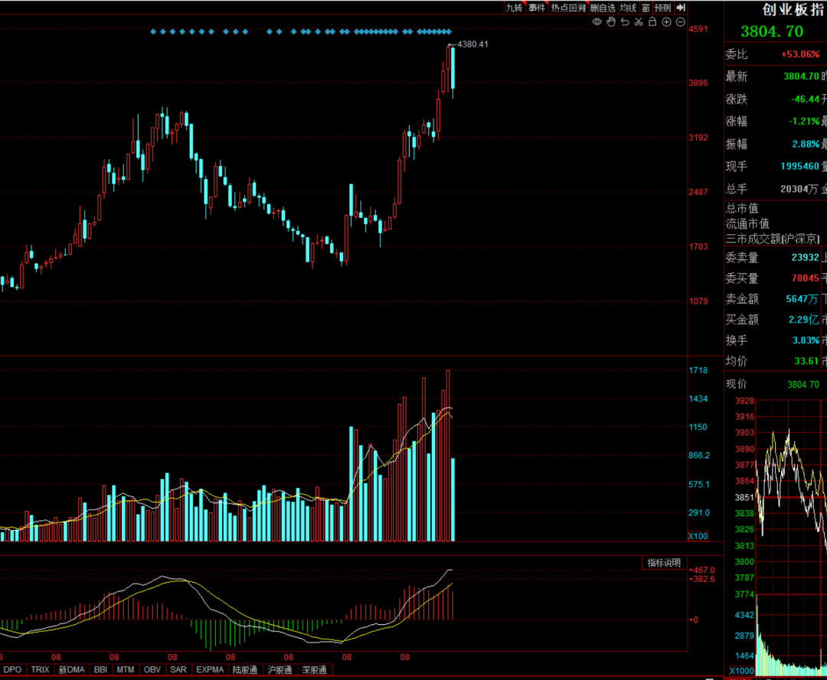This screenshot has width=827, height=680.
Task: Click the 预测 forecast button
Action: 663,8
